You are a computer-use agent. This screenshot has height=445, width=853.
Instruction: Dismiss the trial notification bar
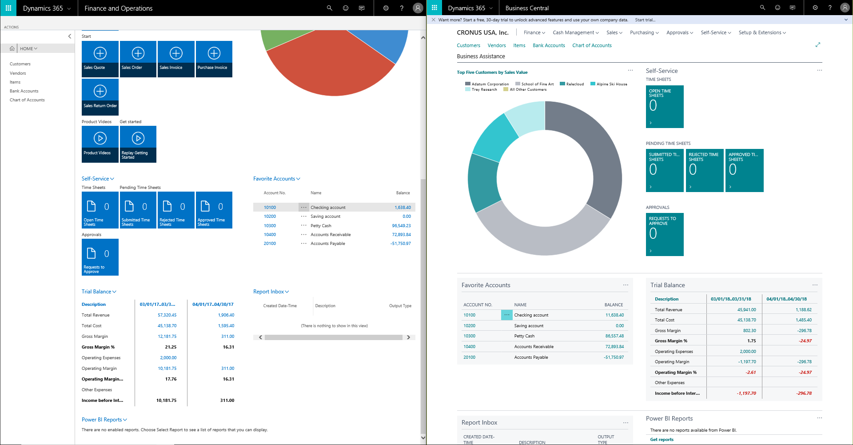434,20
